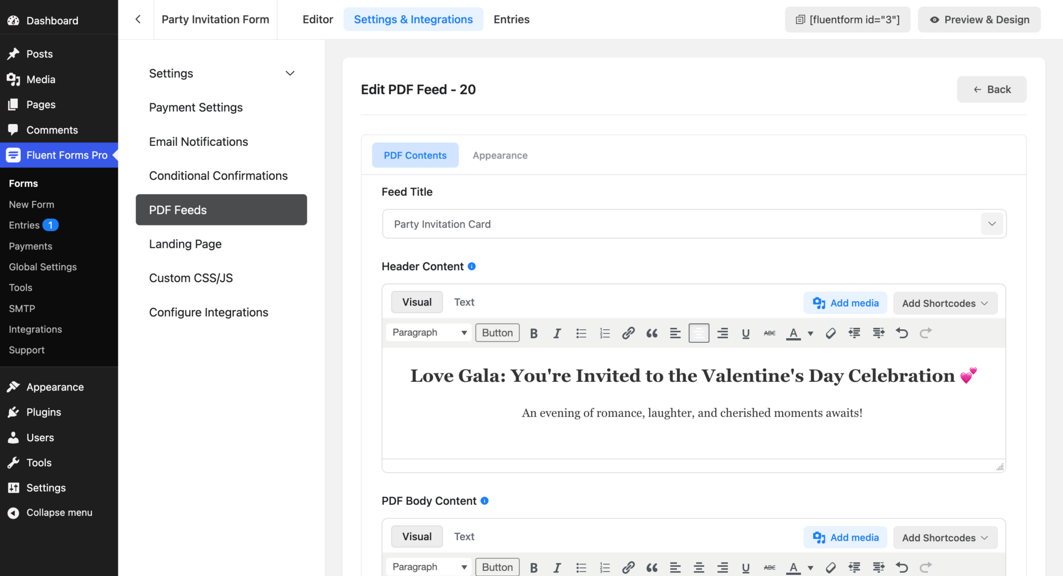
Task: Open text color arrow in PDF Body editor
Action: coord(810,568)
